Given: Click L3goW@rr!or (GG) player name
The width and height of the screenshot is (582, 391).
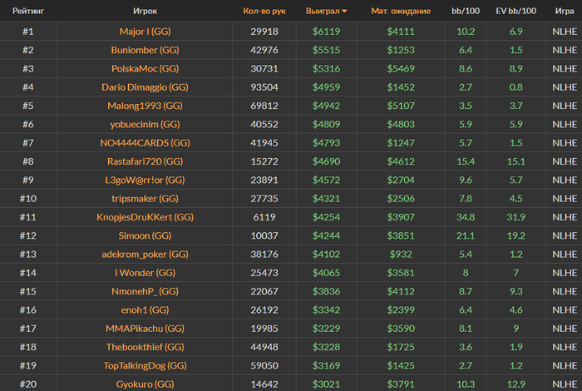Looking at the screenshot, I should 145,180.
